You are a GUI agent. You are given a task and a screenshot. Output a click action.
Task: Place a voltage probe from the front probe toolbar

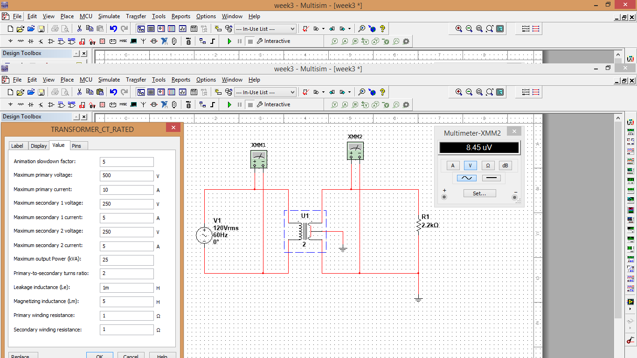(x=334, y=105)
